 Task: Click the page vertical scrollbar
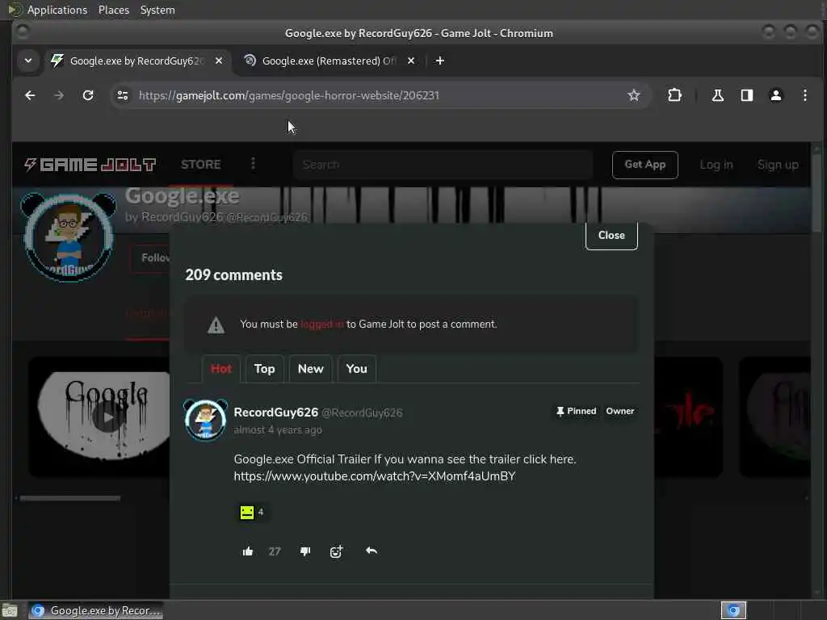817,192
